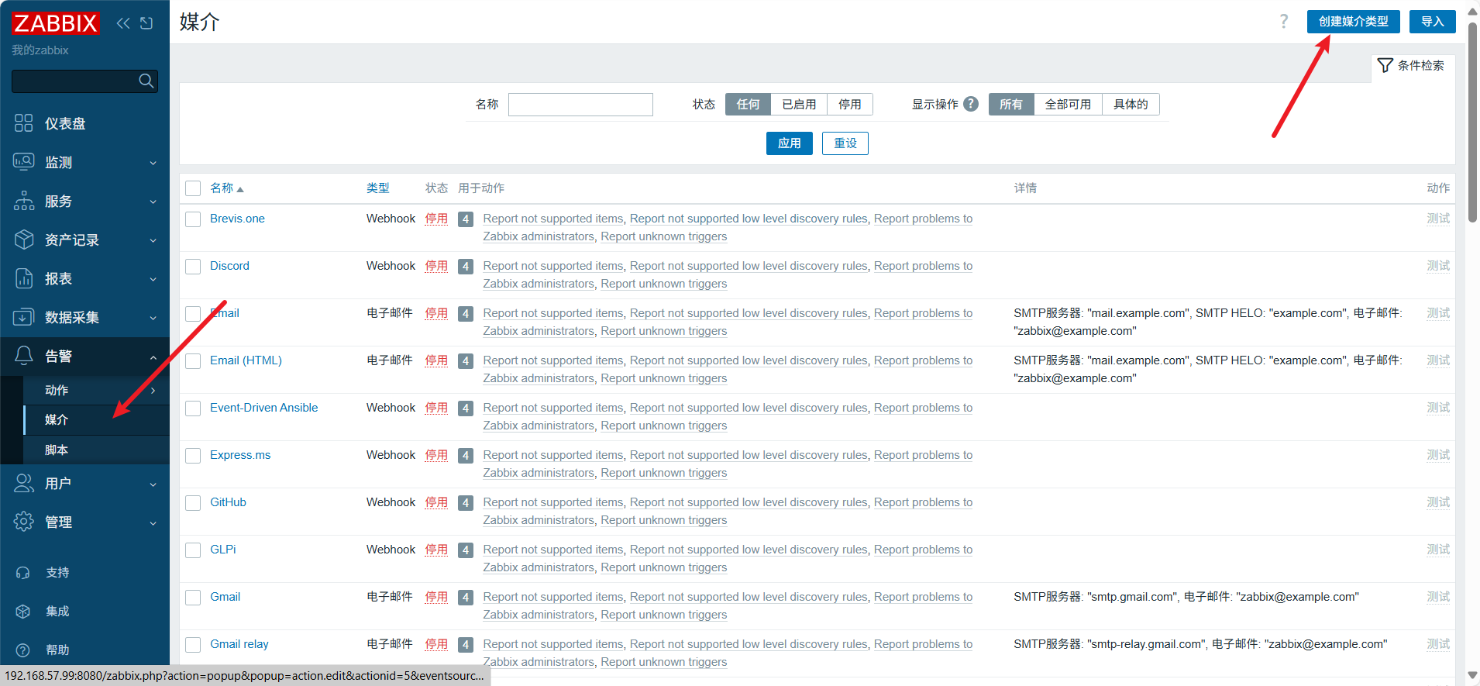
Task: Click the sidebar search magnifier icon
Action: tap(146, 81)
